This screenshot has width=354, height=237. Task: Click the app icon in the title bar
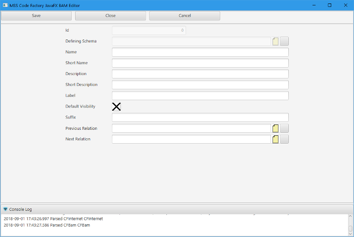[5, 5]
